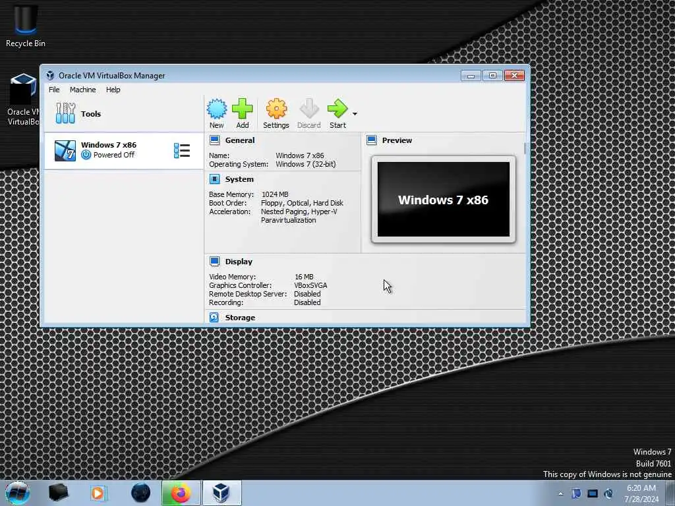Open the dark globe taskbar icon
Image resolution: width=675 pixels, height=506 pixels.
[x=141, y=493]
